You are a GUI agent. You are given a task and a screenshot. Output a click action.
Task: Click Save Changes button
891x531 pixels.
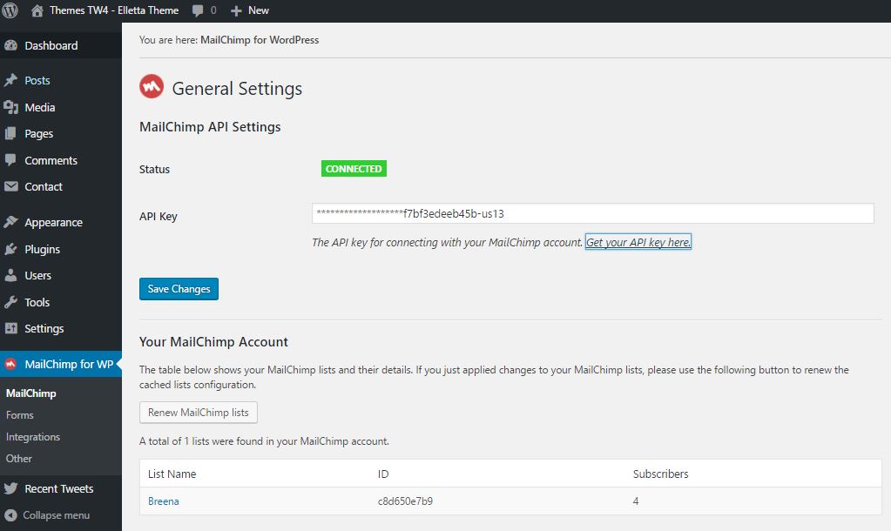click(x=179, y=288)
